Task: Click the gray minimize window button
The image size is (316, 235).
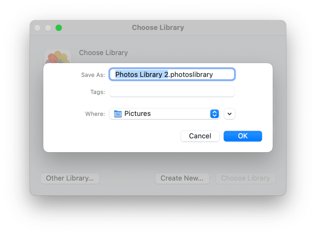Action: coord(48,28)
